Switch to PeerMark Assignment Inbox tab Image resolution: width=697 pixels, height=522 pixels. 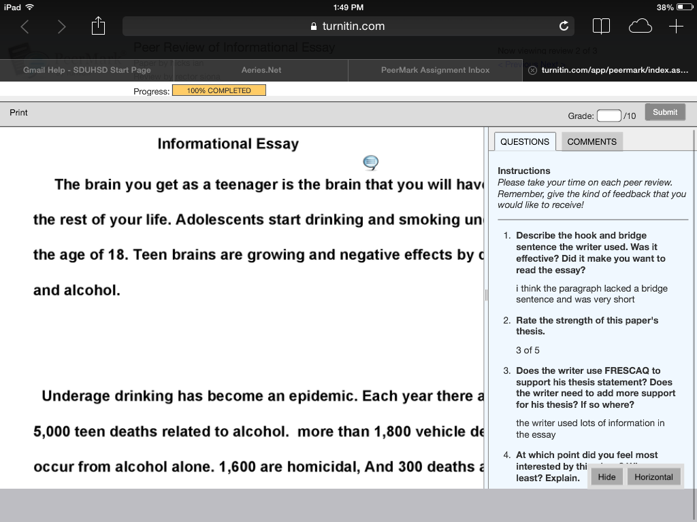435,70
